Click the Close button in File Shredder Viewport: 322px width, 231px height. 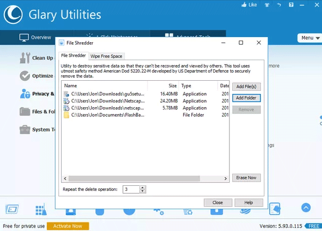218,203
